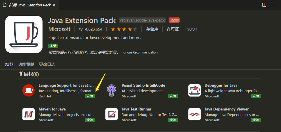The width and height of the screenshot is (281, 132).
Task: Click the Java Dependency Viewer title
Action: tap(227, 109)
